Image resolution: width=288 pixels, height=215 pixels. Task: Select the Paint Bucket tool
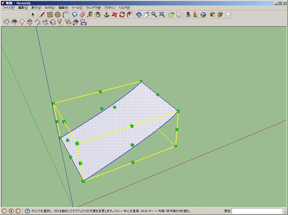pyautogui.click(x=98, y=14)
